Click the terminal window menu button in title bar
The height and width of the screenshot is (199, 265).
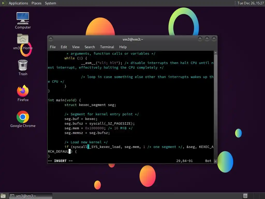[x=51, y=39]
